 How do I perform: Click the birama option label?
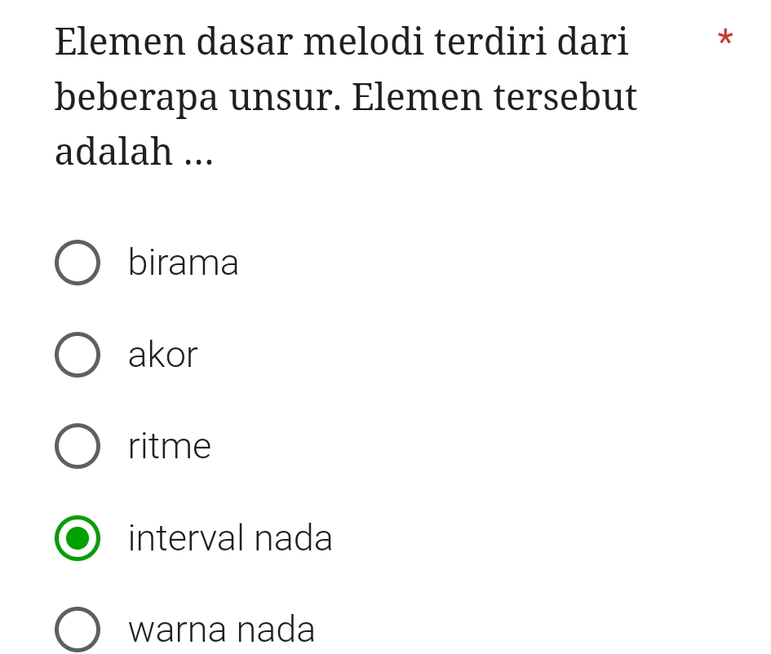[183, 263]
